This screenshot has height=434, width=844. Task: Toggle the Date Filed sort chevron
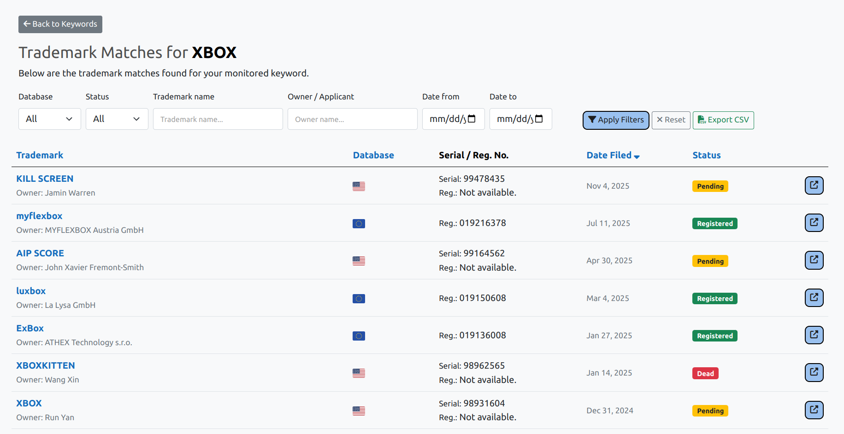pyautogui.click(x=637, y=157)
